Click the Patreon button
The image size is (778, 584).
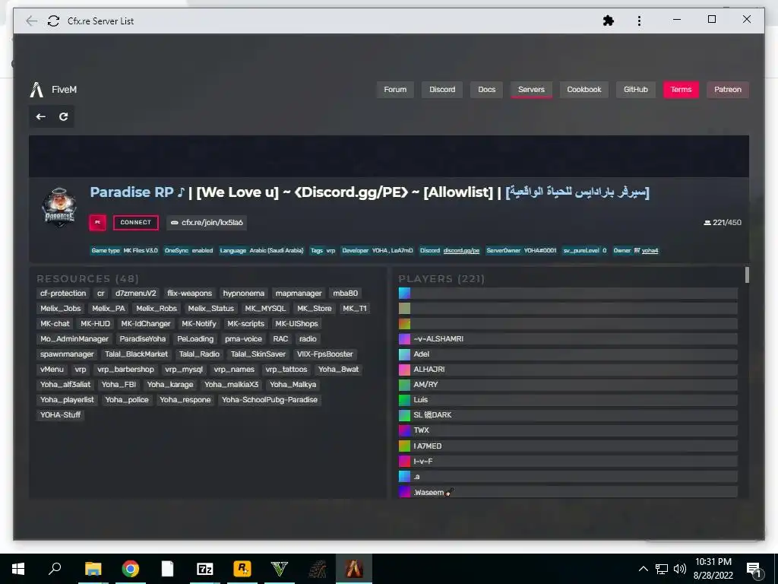727,90
